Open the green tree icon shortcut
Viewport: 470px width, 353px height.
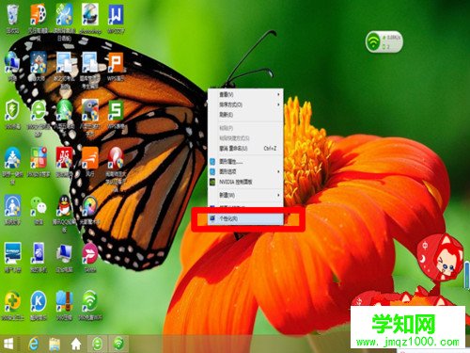pyautogui.click(x=64, y=110)
